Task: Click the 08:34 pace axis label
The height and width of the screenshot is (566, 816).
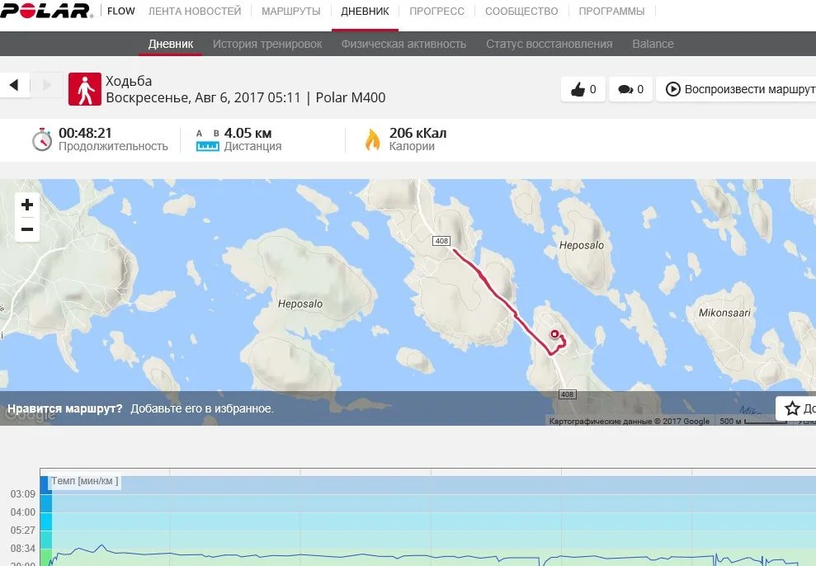Action: click(x=23, y=549)
